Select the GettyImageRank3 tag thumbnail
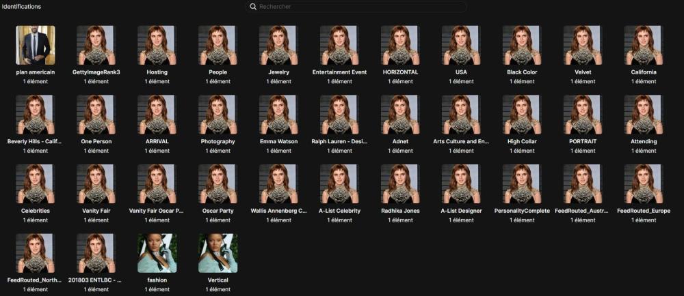 click(x=96, y=45)
